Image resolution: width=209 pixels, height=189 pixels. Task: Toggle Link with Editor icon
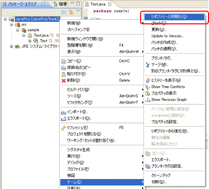tap(71, 12)
